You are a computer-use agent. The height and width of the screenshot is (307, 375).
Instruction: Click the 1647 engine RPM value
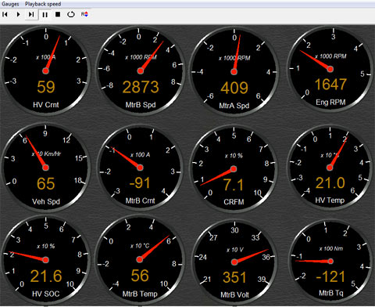coord(330,85)
